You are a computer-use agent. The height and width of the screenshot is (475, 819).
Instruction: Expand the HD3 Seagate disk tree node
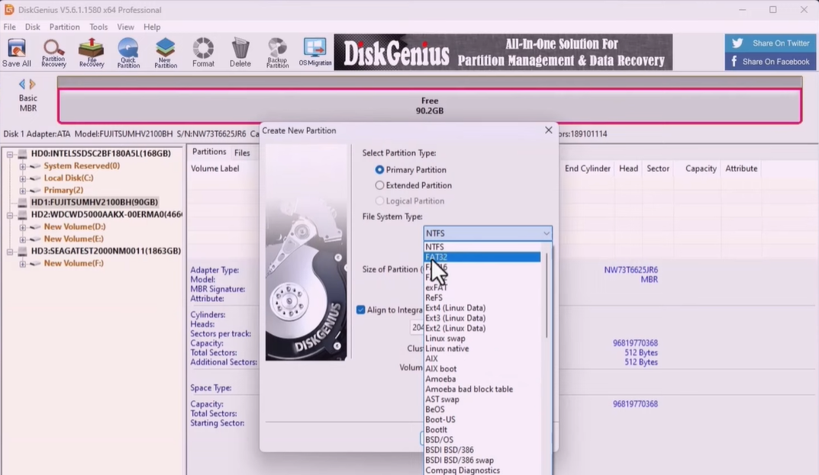pyautogui.click(x=11, y=252)
